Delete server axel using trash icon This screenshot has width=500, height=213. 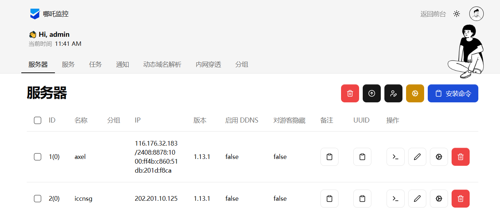pos(460,157)
